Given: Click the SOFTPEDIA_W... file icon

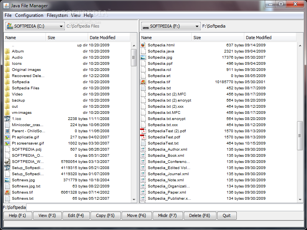Looking at the screenshot, I should (x=7, y=161).
